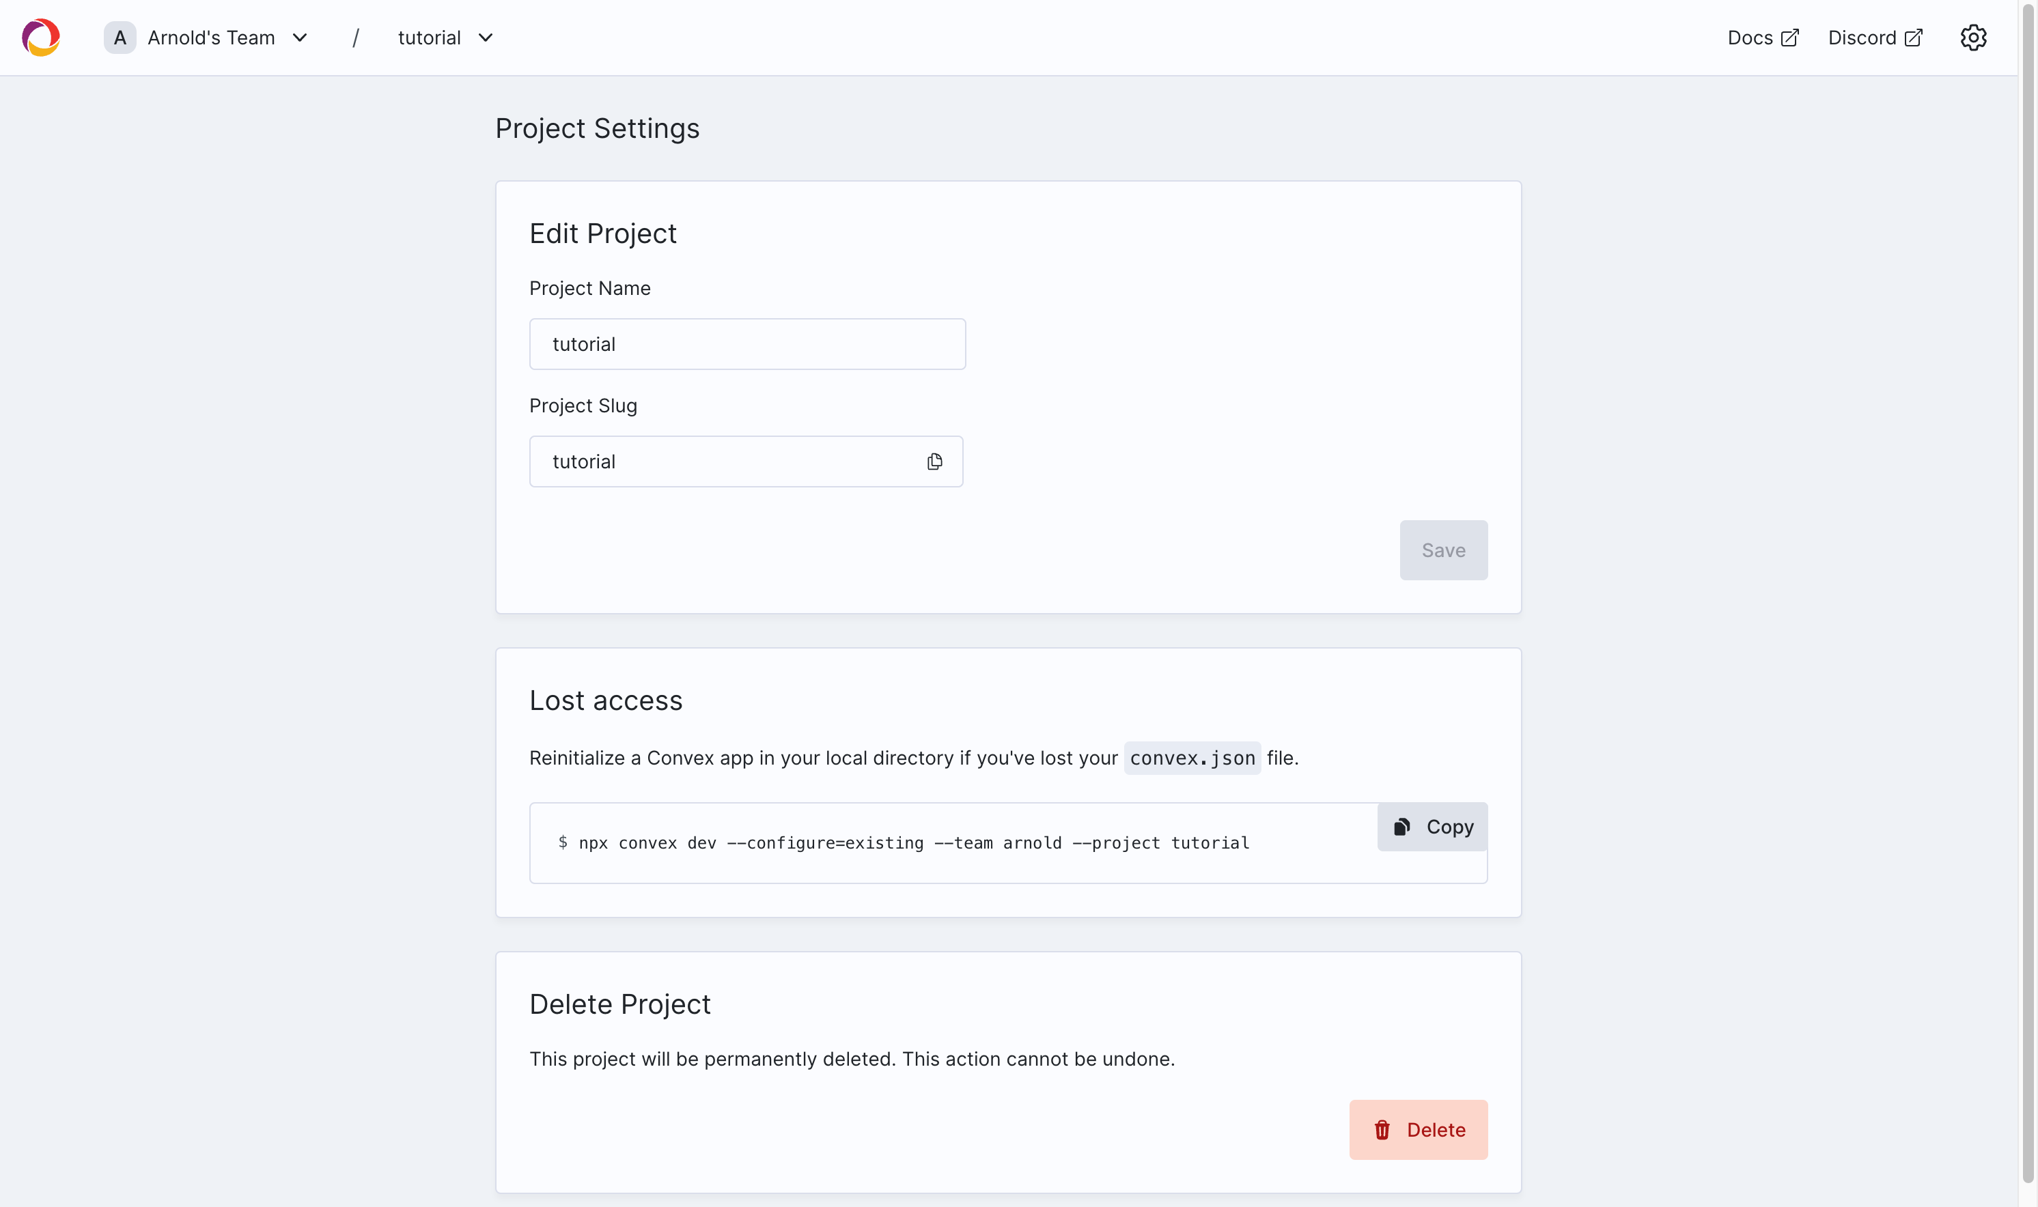This screenshot has height=1207, width=2038.
Task: Click the breadcrumb slash separator
Action: 356,38
